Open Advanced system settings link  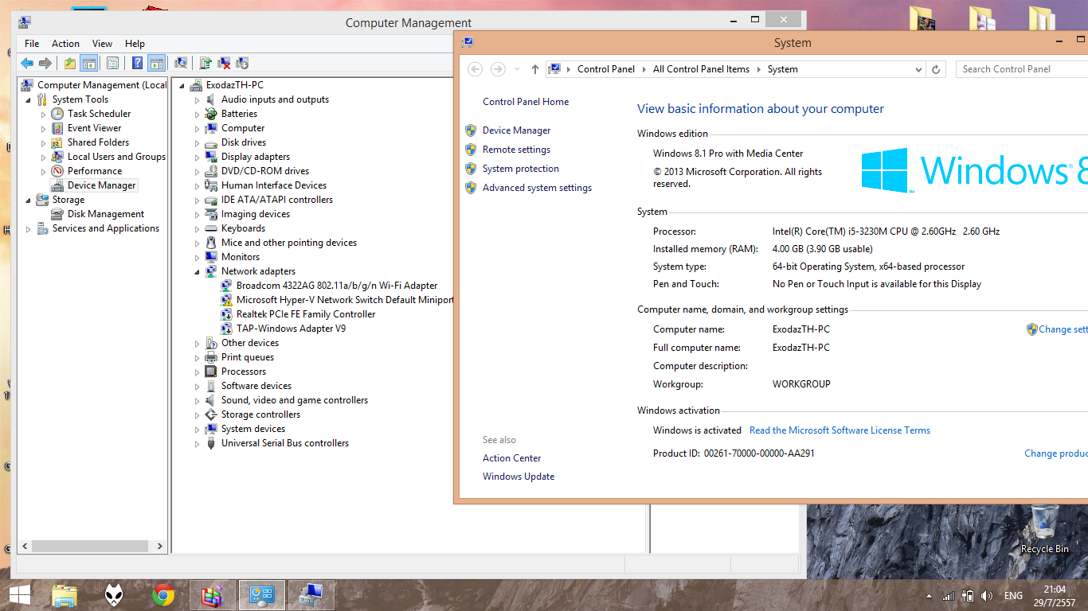click(537, 188)
